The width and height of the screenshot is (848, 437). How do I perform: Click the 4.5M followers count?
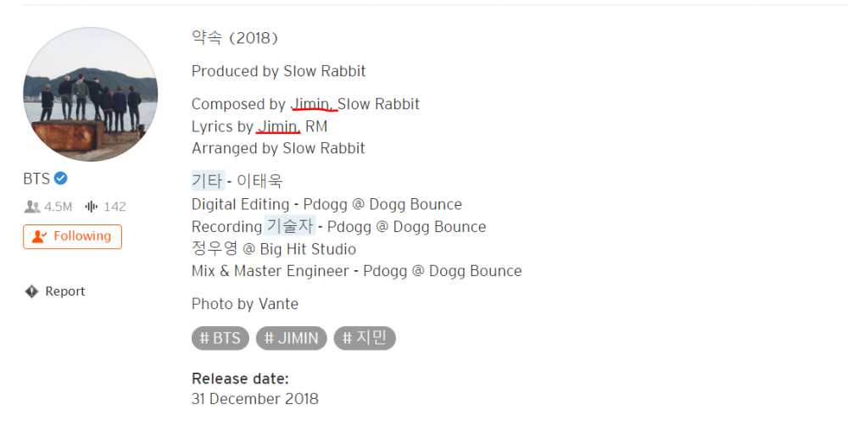coord(58,207)
